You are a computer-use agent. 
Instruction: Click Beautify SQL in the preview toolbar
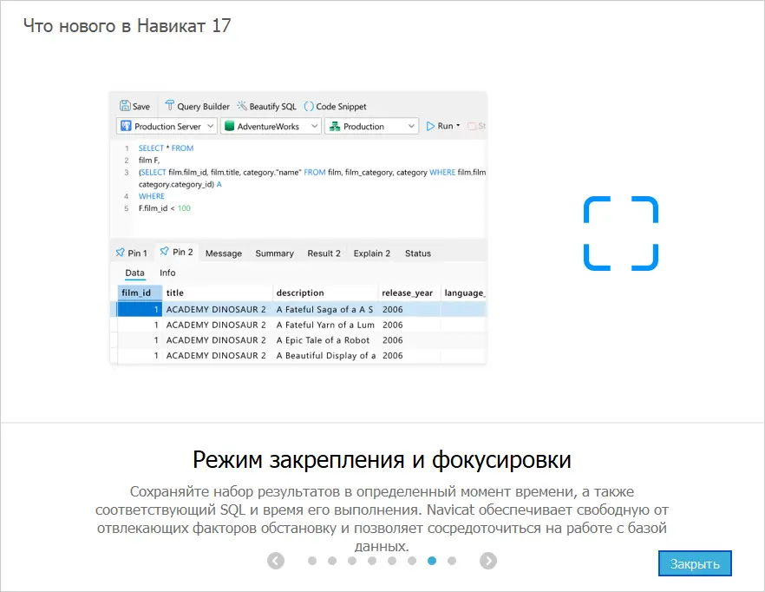[x=267, y=106]
